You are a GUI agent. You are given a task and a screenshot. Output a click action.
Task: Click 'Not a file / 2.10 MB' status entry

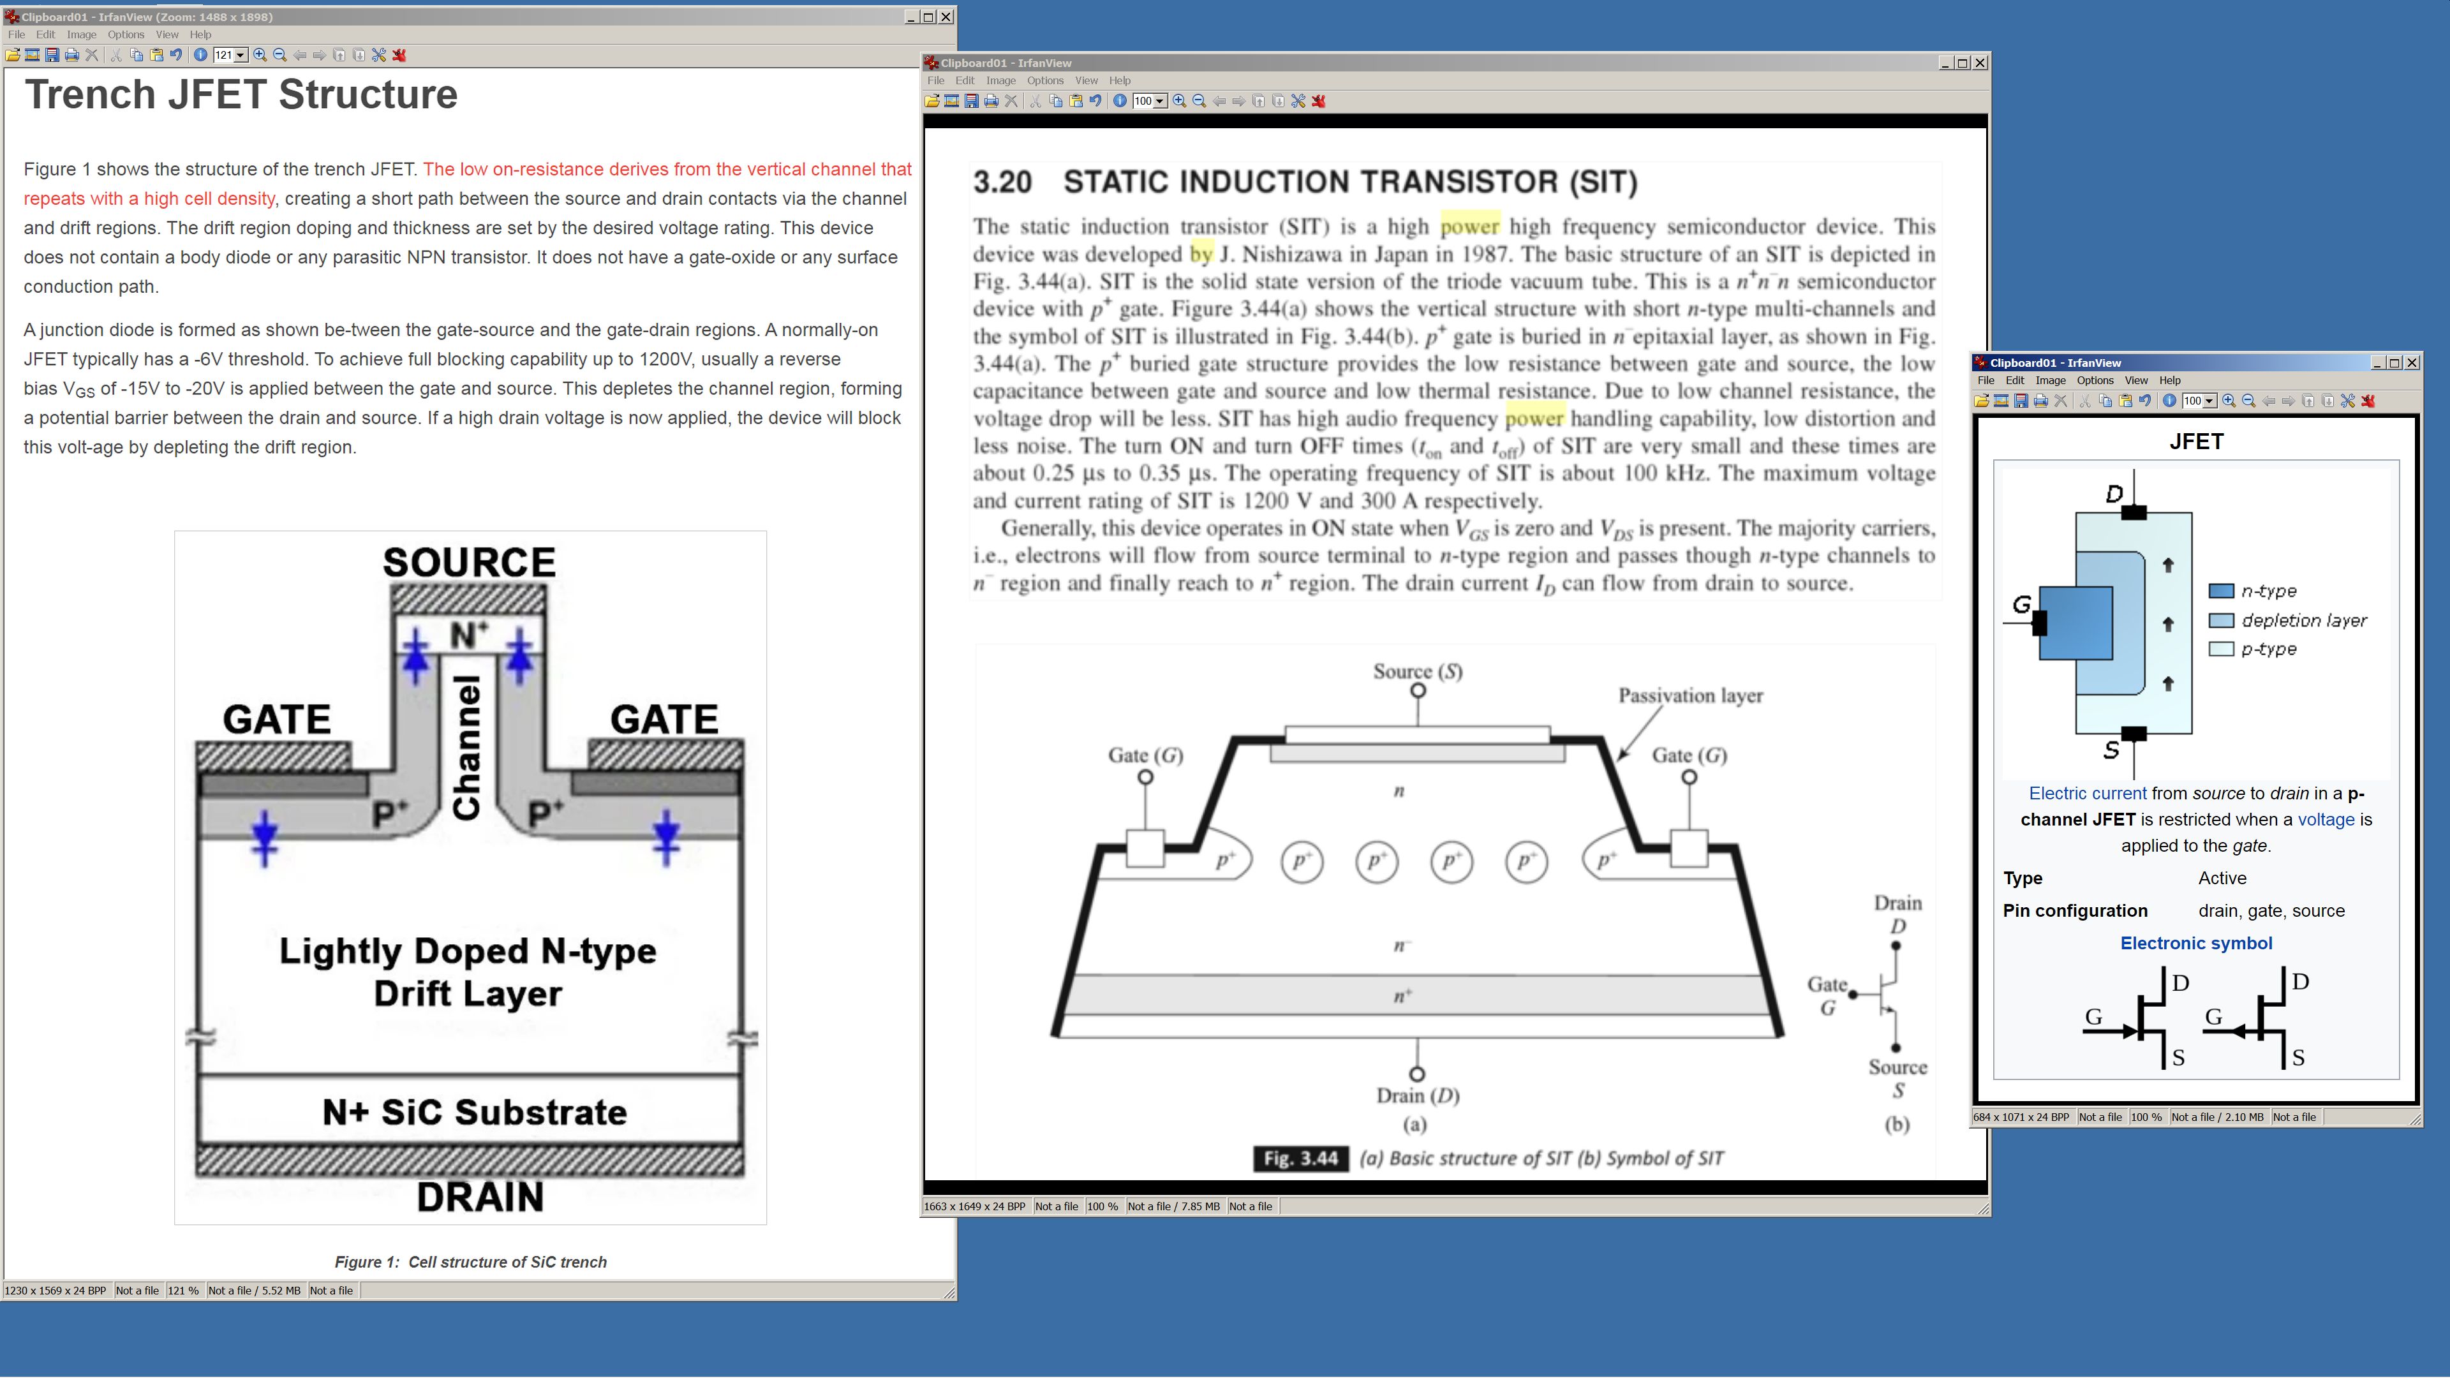(x=2218, y=1118)
